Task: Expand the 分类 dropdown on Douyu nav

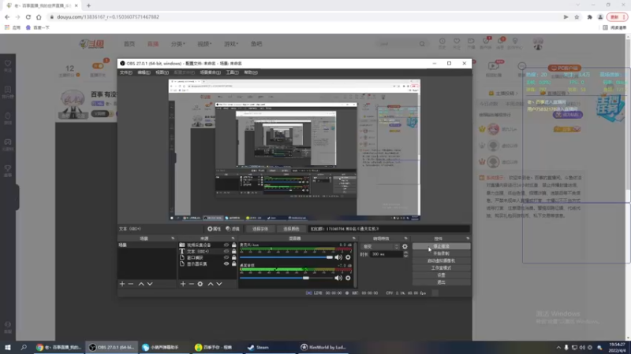Action: 178,44
